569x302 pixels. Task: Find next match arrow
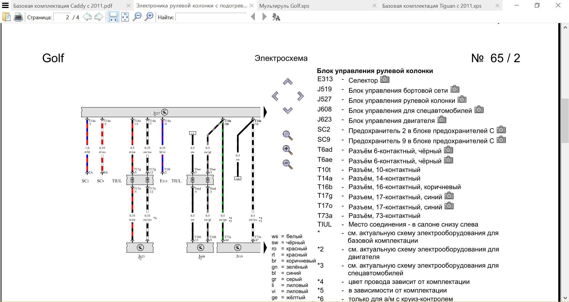[x=264, y=17]
